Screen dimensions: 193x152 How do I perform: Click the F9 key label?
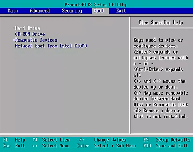pos(146,140)
